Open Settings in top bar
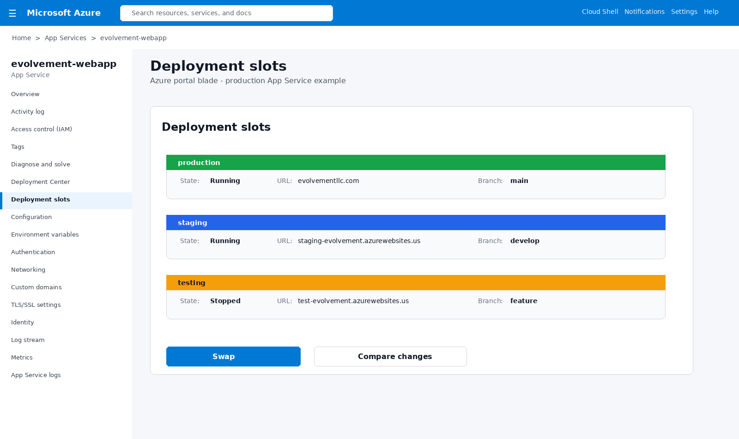The image size is (739, 439). pos(684,12)
